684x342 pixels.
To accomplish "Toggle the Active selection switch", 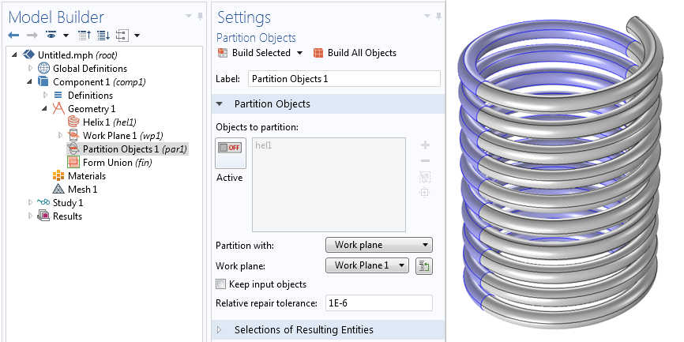I will tap(231, 153).
